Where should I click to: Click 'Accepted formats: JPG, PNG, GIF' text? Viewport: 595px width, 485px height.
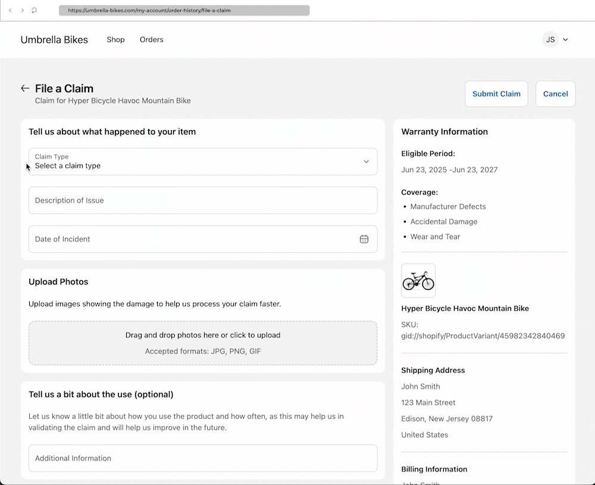click(x=203, y=352)
